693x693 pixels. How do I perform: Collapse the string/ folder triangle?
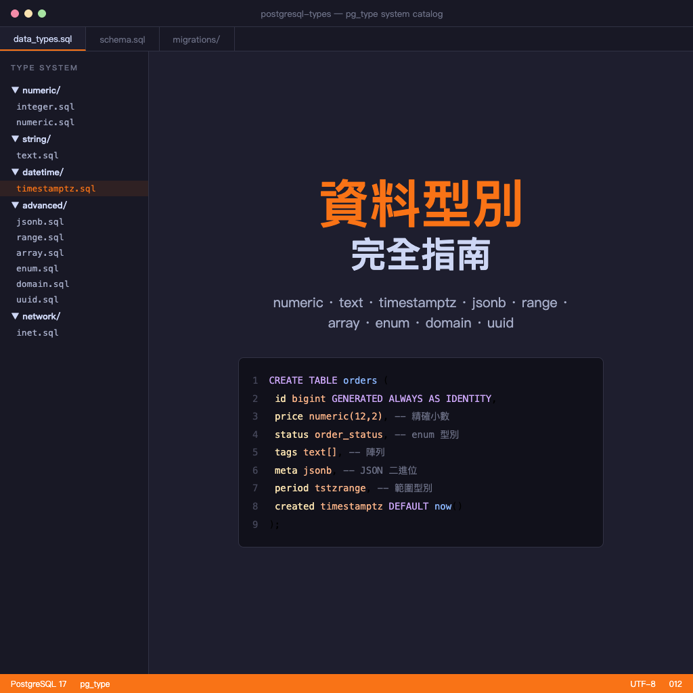15,139
